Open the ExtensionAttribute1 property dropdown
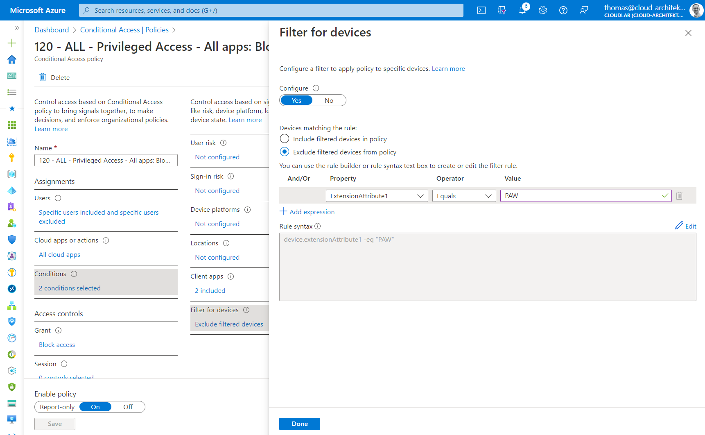705x435 pixels. (377, 196)
